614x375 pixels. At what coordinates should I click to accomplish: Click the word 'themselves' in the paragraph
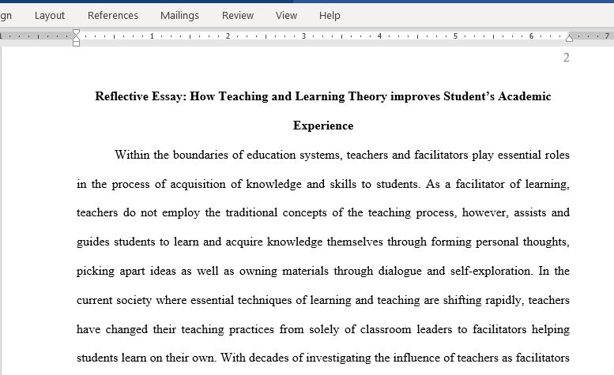[355, 242]
